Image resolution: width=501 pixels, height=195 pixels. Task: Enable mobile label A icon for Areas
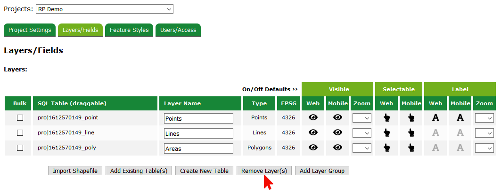coord(460,148)
